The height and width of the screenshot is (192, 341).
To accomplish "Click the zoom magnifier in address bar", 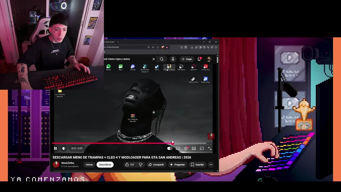I will point(149,47).
